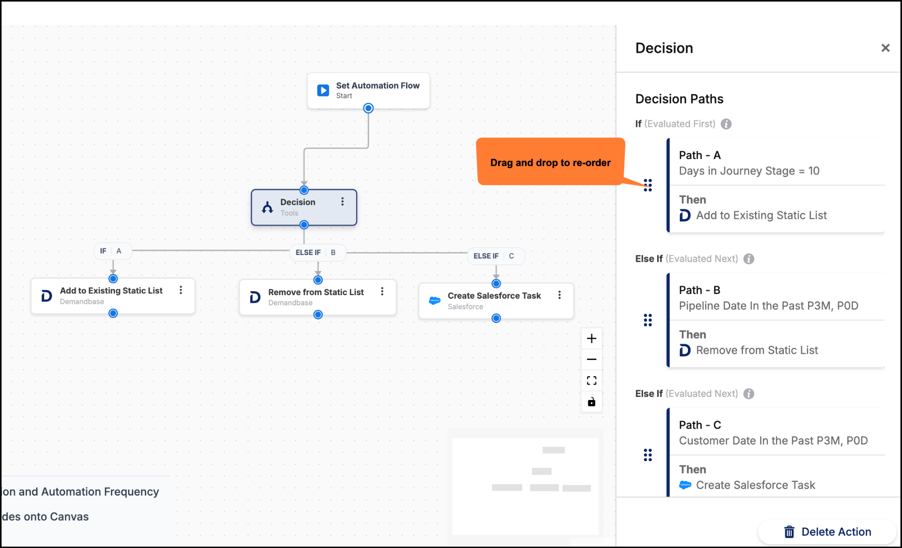Click 'Days in Journey Stage = 10' text

[x=749, y=171]
